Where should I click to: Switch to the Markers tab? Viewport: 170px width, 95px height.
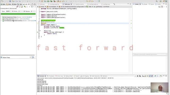104,76
